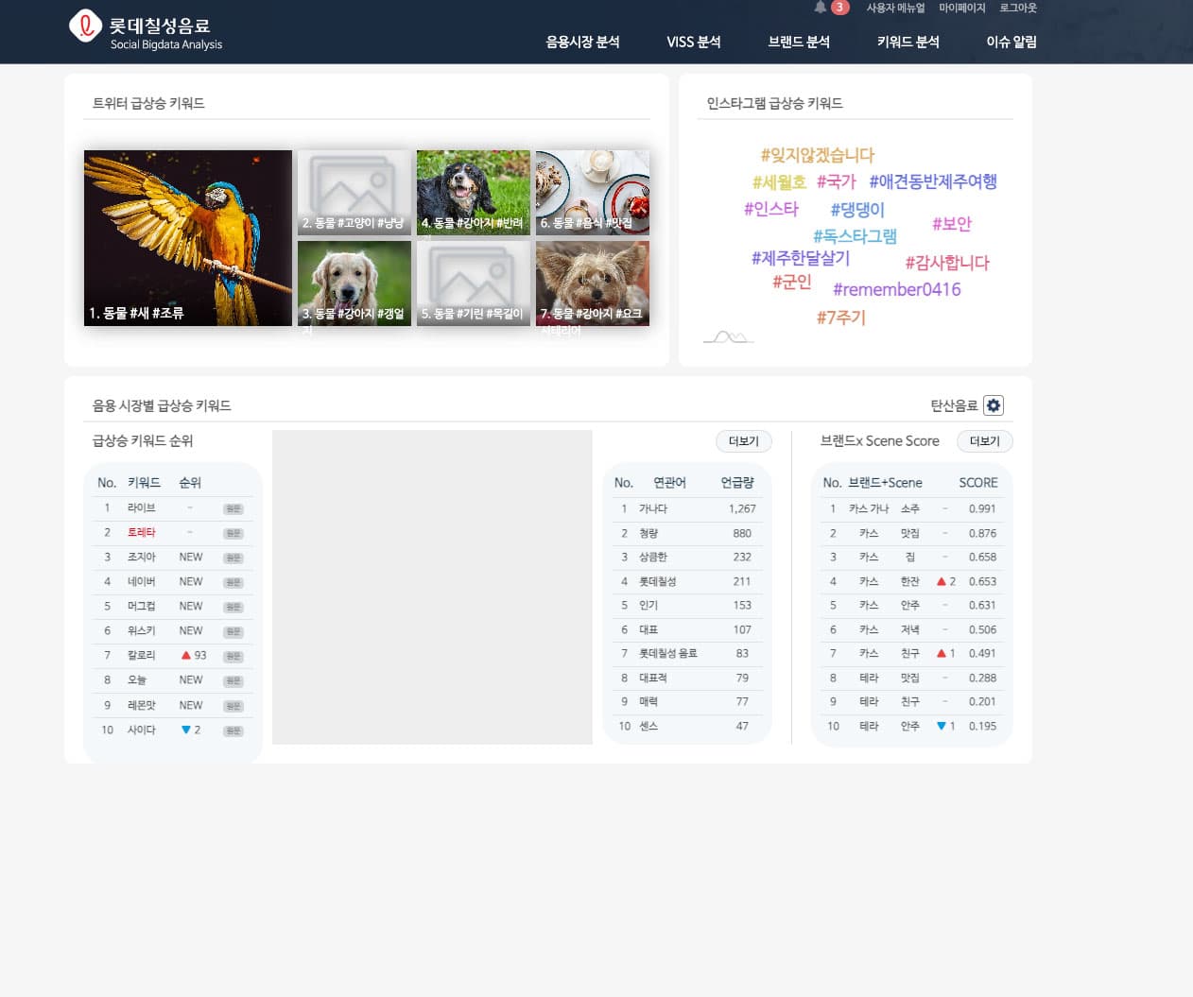Screen dimensions: 1193x997
Task: Select the 키워드 분석 menu
Action: [908, 42]
